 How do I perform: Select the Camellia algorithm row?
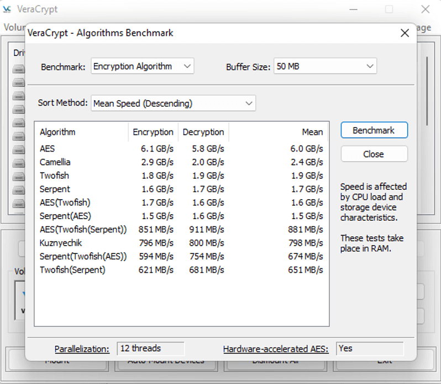pyautogui.click(x=181, y=162)
